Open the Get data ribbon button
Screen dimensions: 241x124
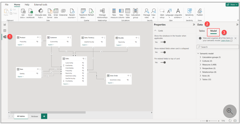(23, 13)
